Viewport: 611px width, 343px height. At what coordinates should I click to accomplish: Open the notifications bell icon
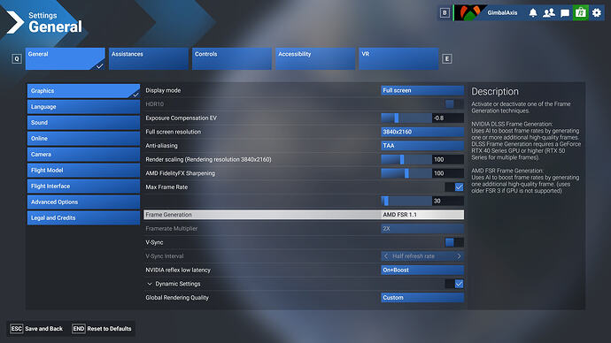click(x=533, y=13)
